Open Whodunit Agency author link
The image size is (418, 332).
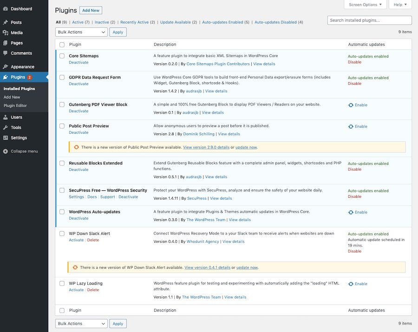[x=202, y=241]
